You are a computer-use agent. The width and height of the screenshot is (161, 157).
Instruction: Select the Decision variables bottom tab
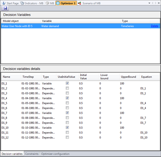click(12, 154)
